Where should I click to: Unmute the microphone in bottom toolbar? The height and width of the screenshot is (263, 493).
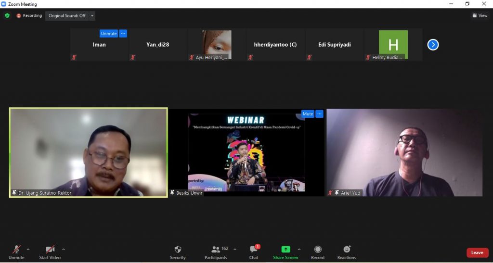pos(16,250)
